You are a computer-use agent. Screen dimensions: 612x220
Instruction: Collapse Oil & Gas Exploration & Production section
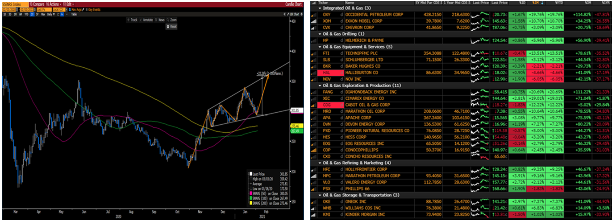click(320, 85)
